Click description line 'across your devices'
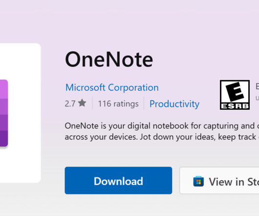 pyautogui.click(x=162, y=137)
